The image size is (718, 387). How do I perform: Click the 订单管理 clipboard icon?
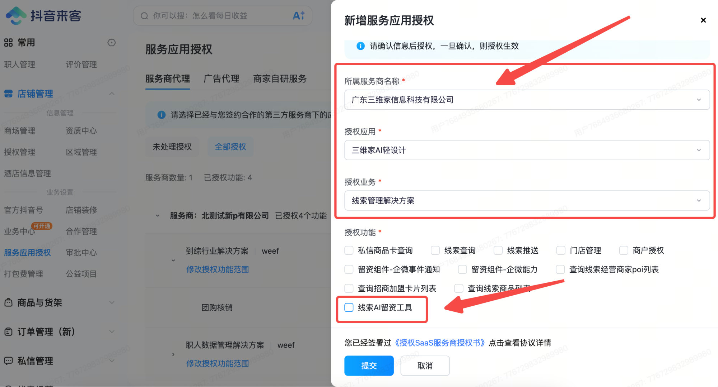pos(8,331)
